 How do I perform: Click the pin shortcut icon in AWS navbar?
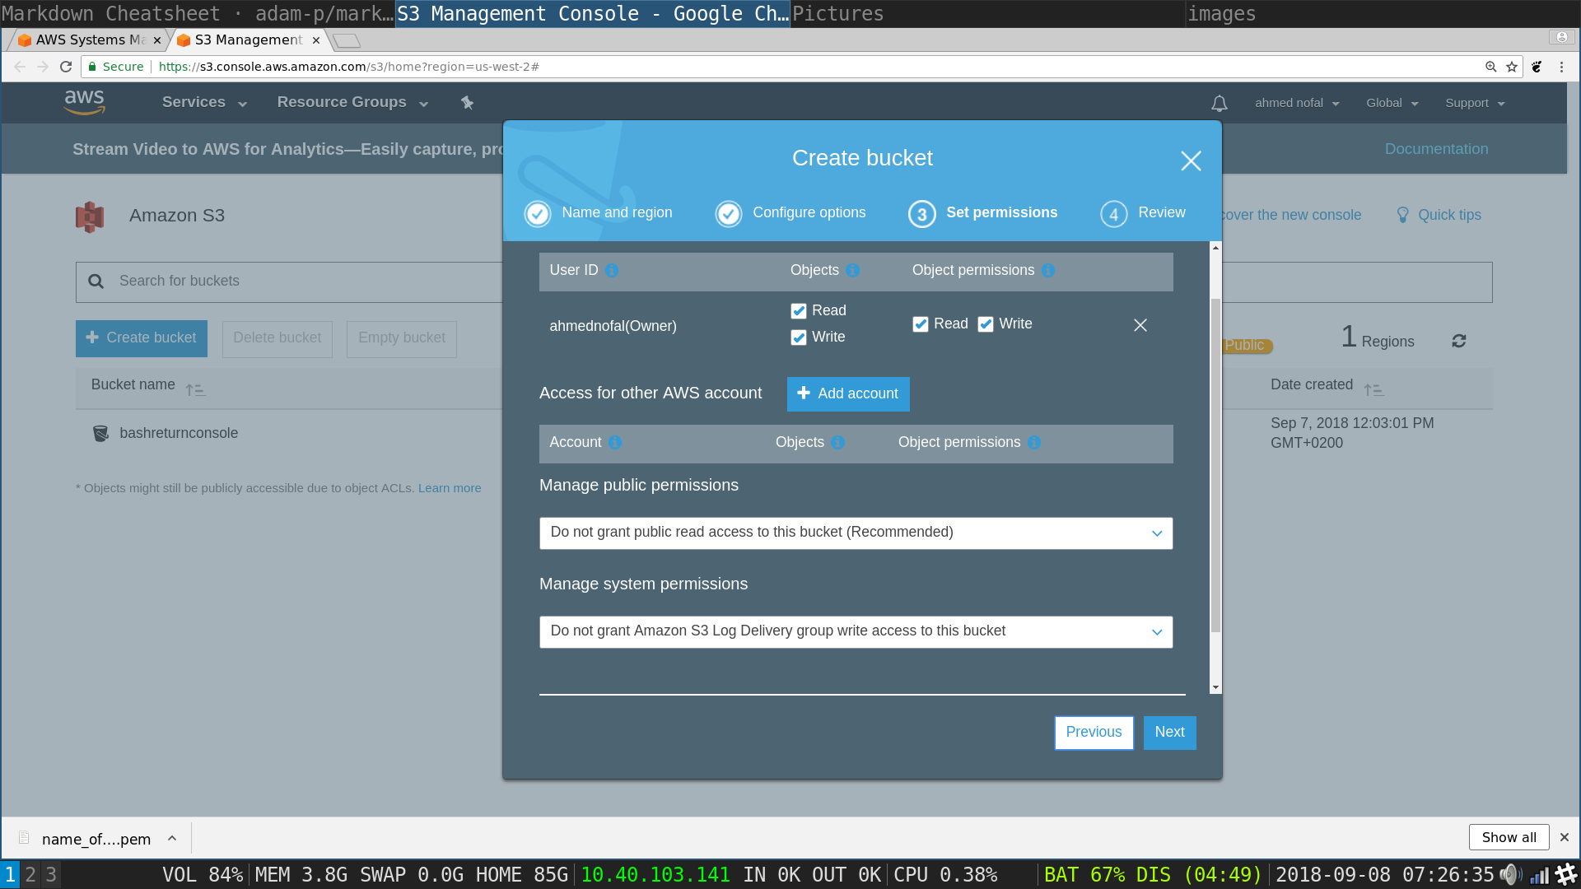click(467, 103)
